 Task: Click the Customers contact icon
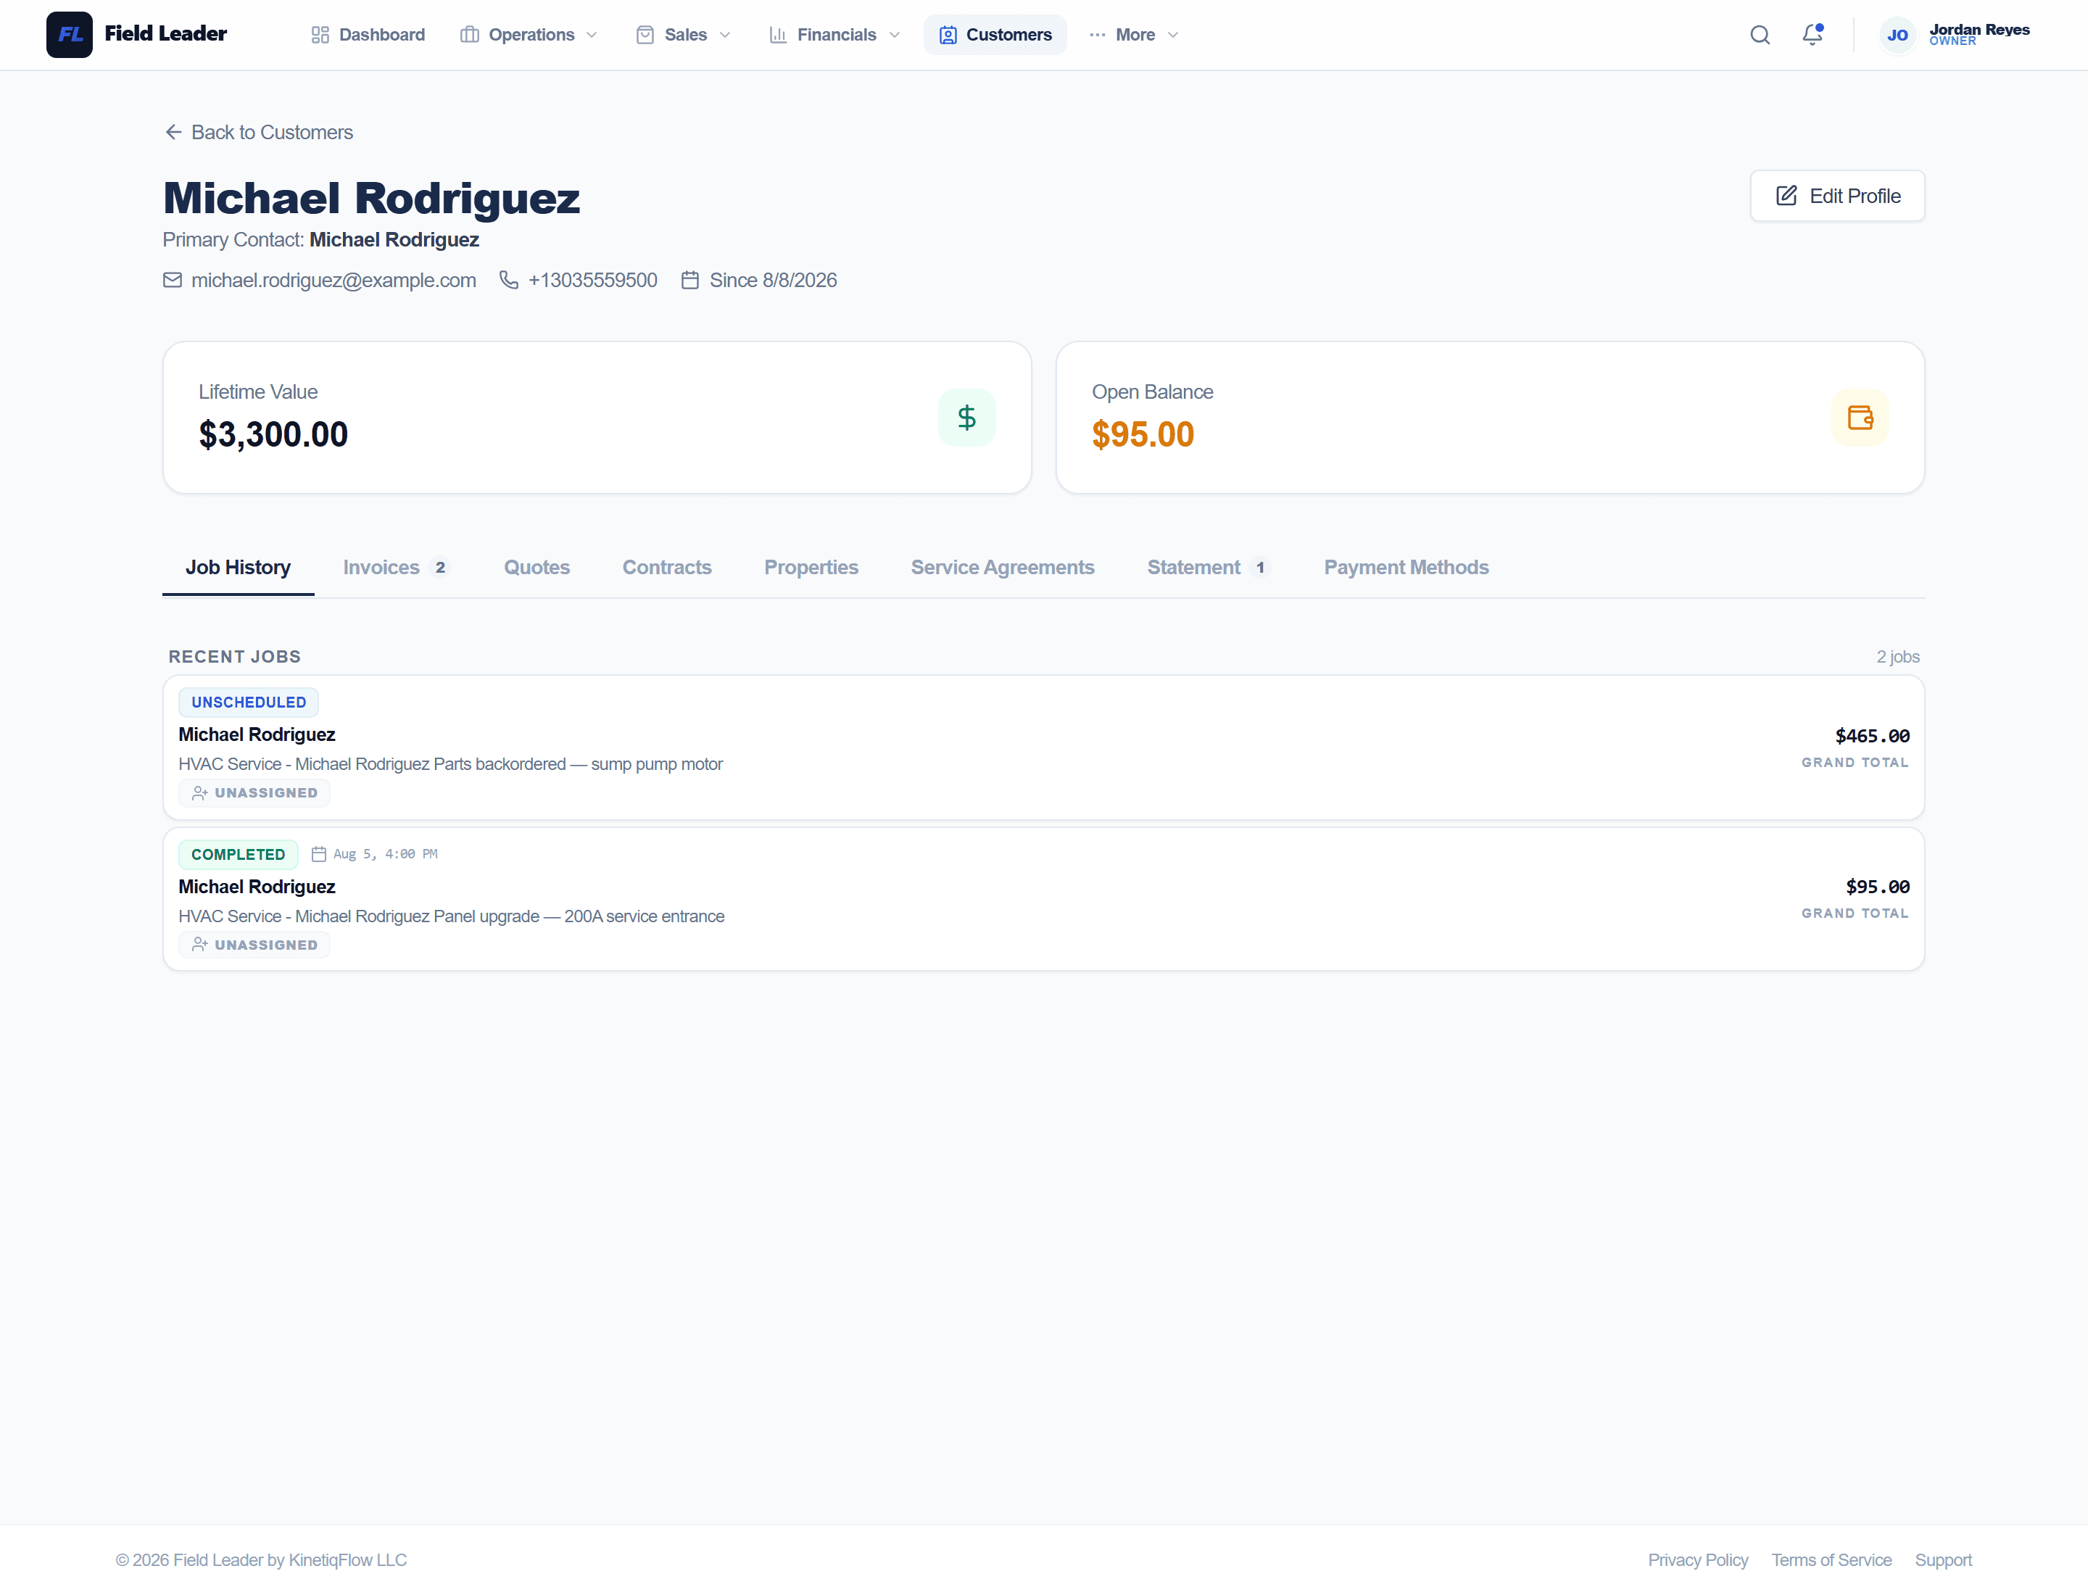tap(948, 35)
